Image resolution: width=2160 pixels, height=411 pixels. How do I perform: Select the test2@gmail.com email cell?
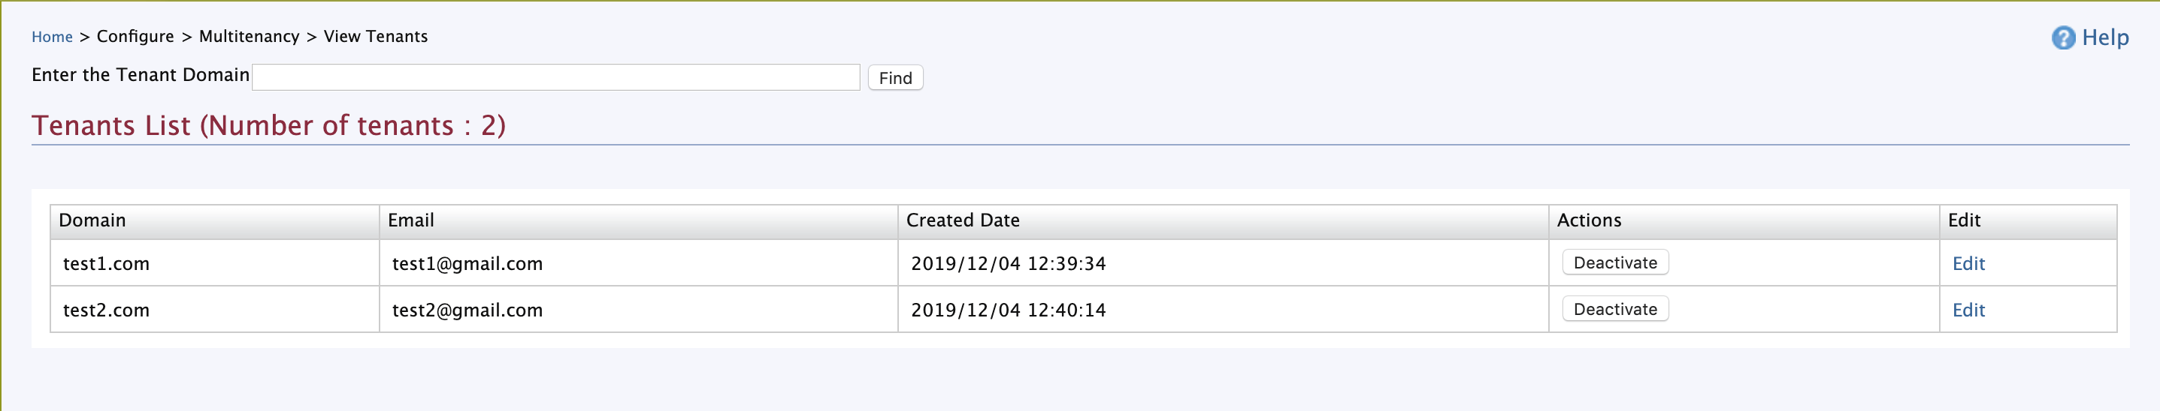coord(467,310)
